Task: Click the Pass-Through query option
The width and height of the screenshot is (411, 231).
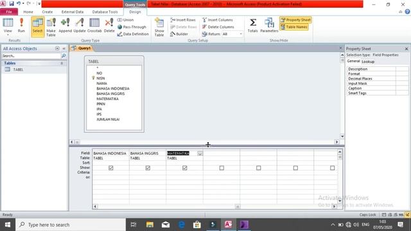Action: pyautogui.click(x=132, y=27)
